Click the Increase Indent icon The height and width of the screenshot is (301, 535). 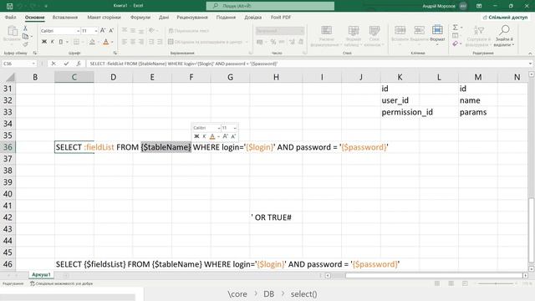160,42
